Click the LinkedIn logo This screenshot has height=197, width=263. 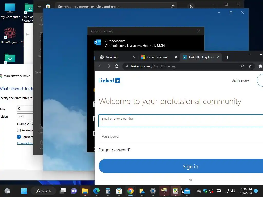click(x=109, y=81)
